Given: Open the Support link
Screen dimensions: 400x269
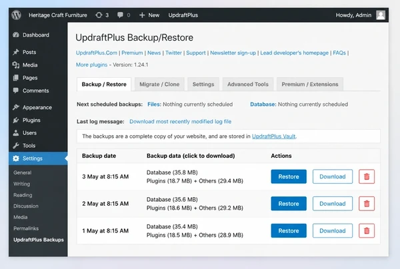Looking at the screenshot, I should pos(196,53).
